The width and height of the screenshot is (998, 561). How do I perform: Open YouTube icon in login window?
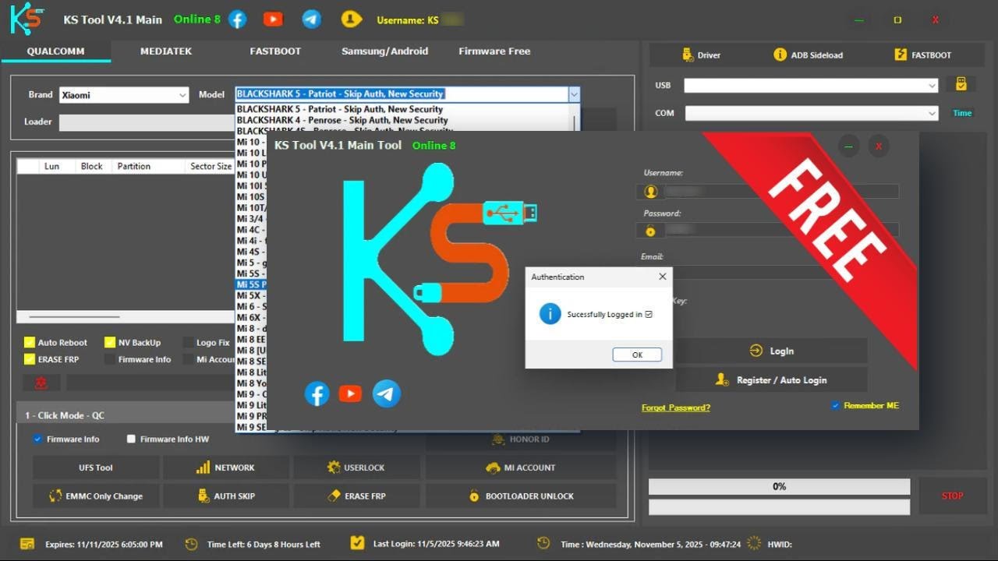click(x=351, y=393)
